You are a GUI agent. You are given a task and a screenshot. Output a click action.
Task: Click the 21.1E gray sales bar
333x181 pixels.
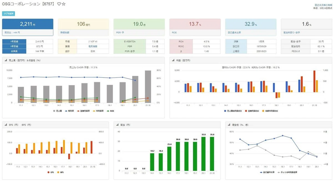pyautogui.click(x=148, y=87)
